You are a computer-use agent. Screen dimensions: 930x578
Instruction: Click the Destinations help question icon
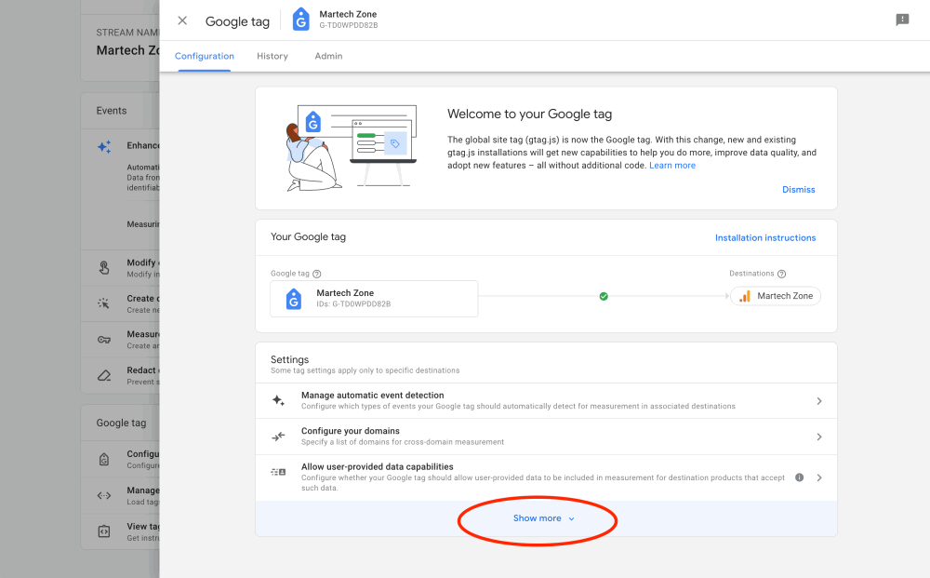click(x=782, y=274)
